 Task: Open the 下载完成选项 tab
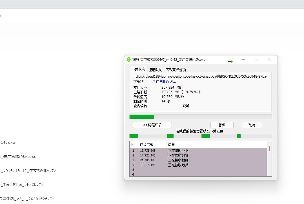click(x=176, y=70)
